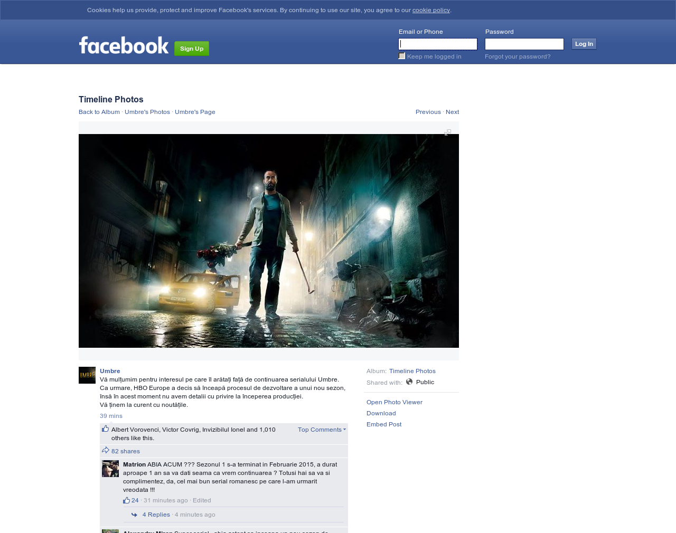Click the share arrow icon beside 82 shares

pyautogui.click(x=106, y=451)
